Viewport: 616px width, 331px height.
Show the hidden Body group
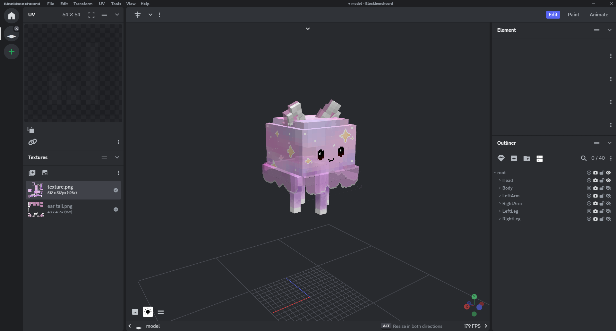[608, 188]
